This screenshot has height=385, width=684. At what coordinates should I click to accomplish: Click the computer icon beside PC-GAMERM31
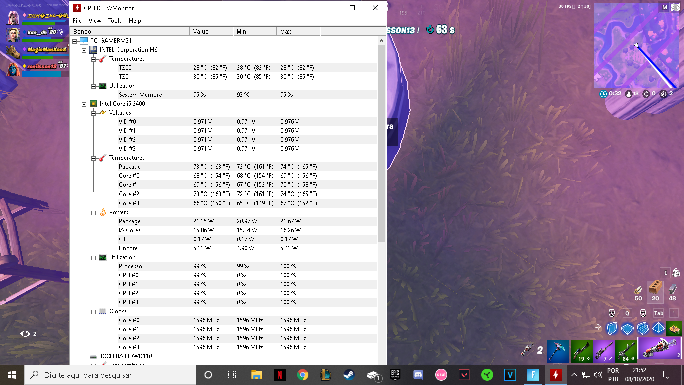point(83,41)
